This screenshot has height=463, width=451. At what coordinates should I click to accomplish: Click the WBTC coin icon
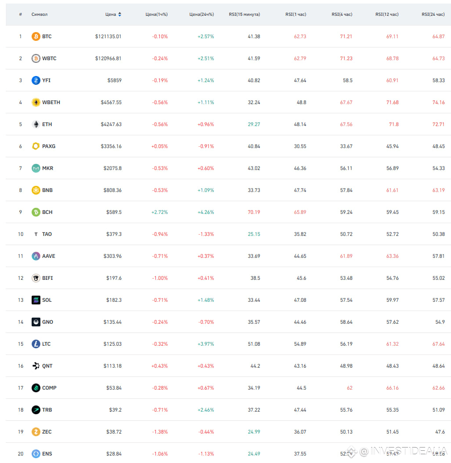[x=36, y=58]
